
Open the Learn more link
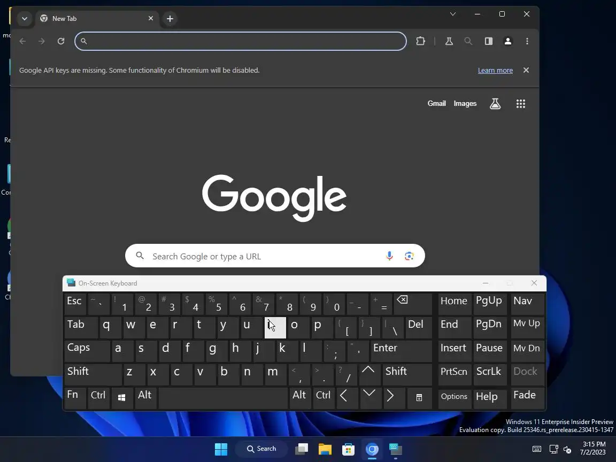pyautogui.click(x=495, y=71)
